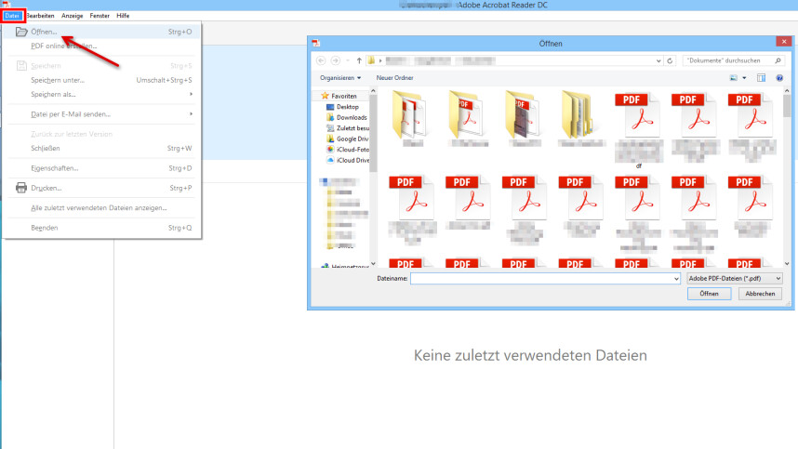
Task: Open the blue help icon in the dialog
Action: [x=779, y=78]
